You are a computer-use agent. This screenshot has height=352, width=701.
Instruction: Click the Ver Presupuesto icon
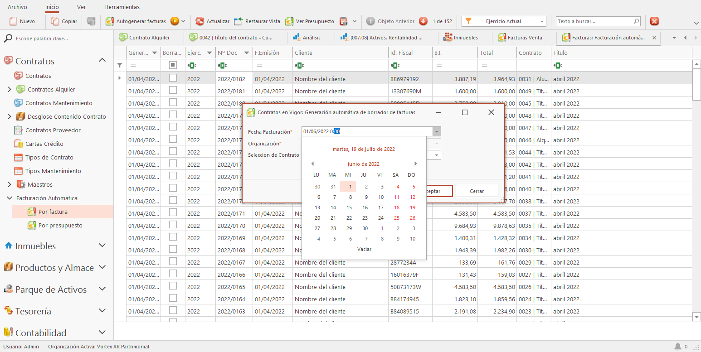click(289, 21)
